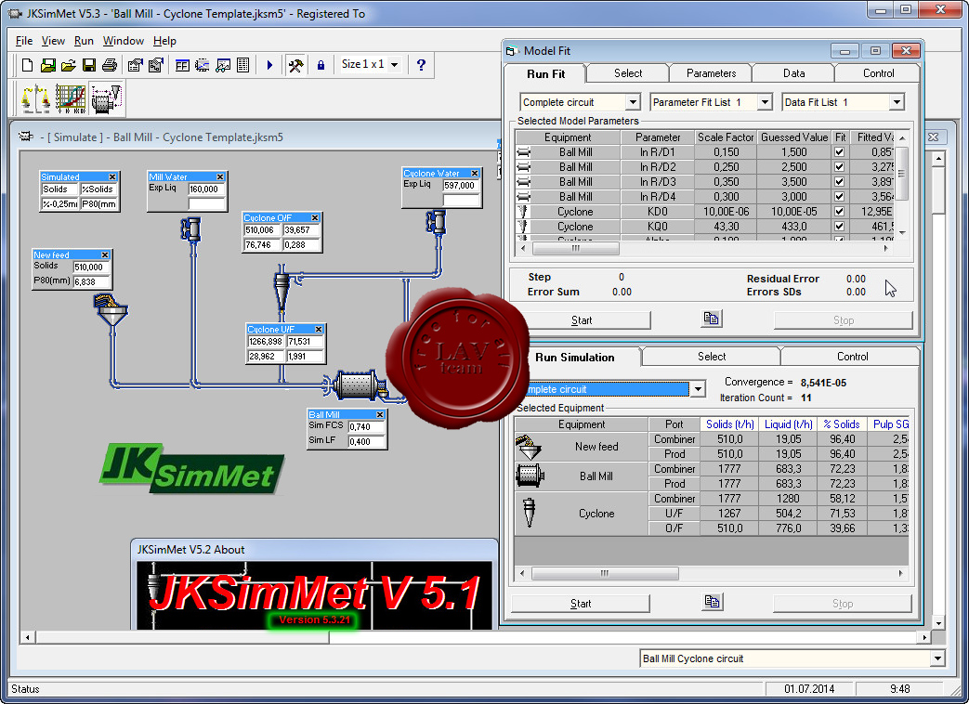Screen dimensions: 969x704
Task: Open Select tab in Run Simulation panel
Action: (x=712, y=357)
